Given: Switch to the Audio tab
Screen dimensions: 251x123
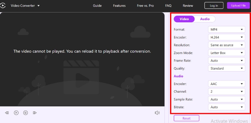Looking at the screenshot, I should click(205, 19).
